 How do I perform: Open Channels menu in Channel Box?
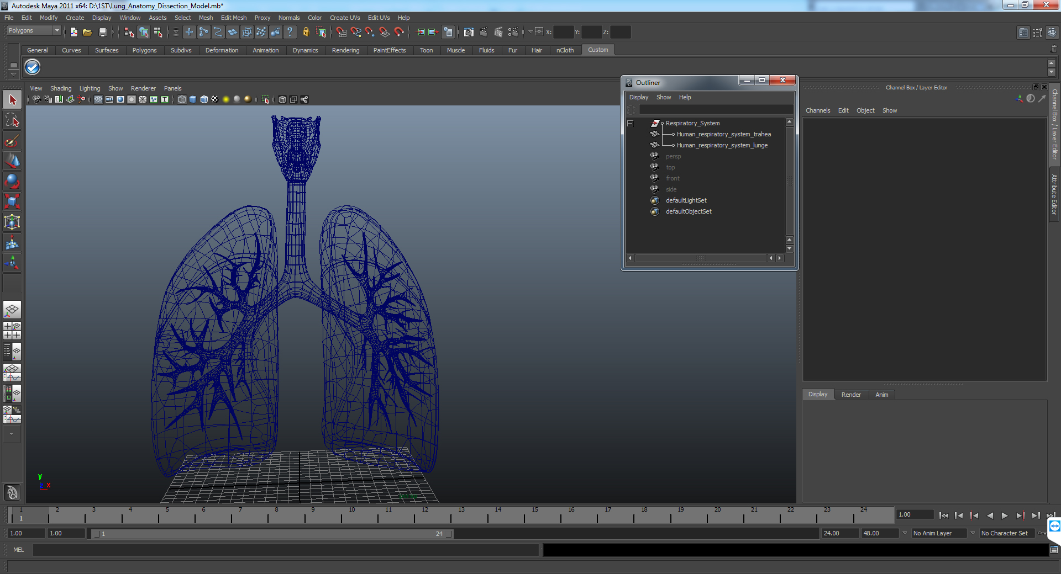818,110
